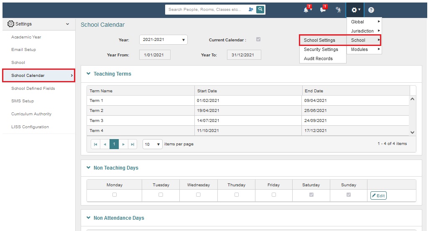Click Edit button for Non Teaching Days

378,195
